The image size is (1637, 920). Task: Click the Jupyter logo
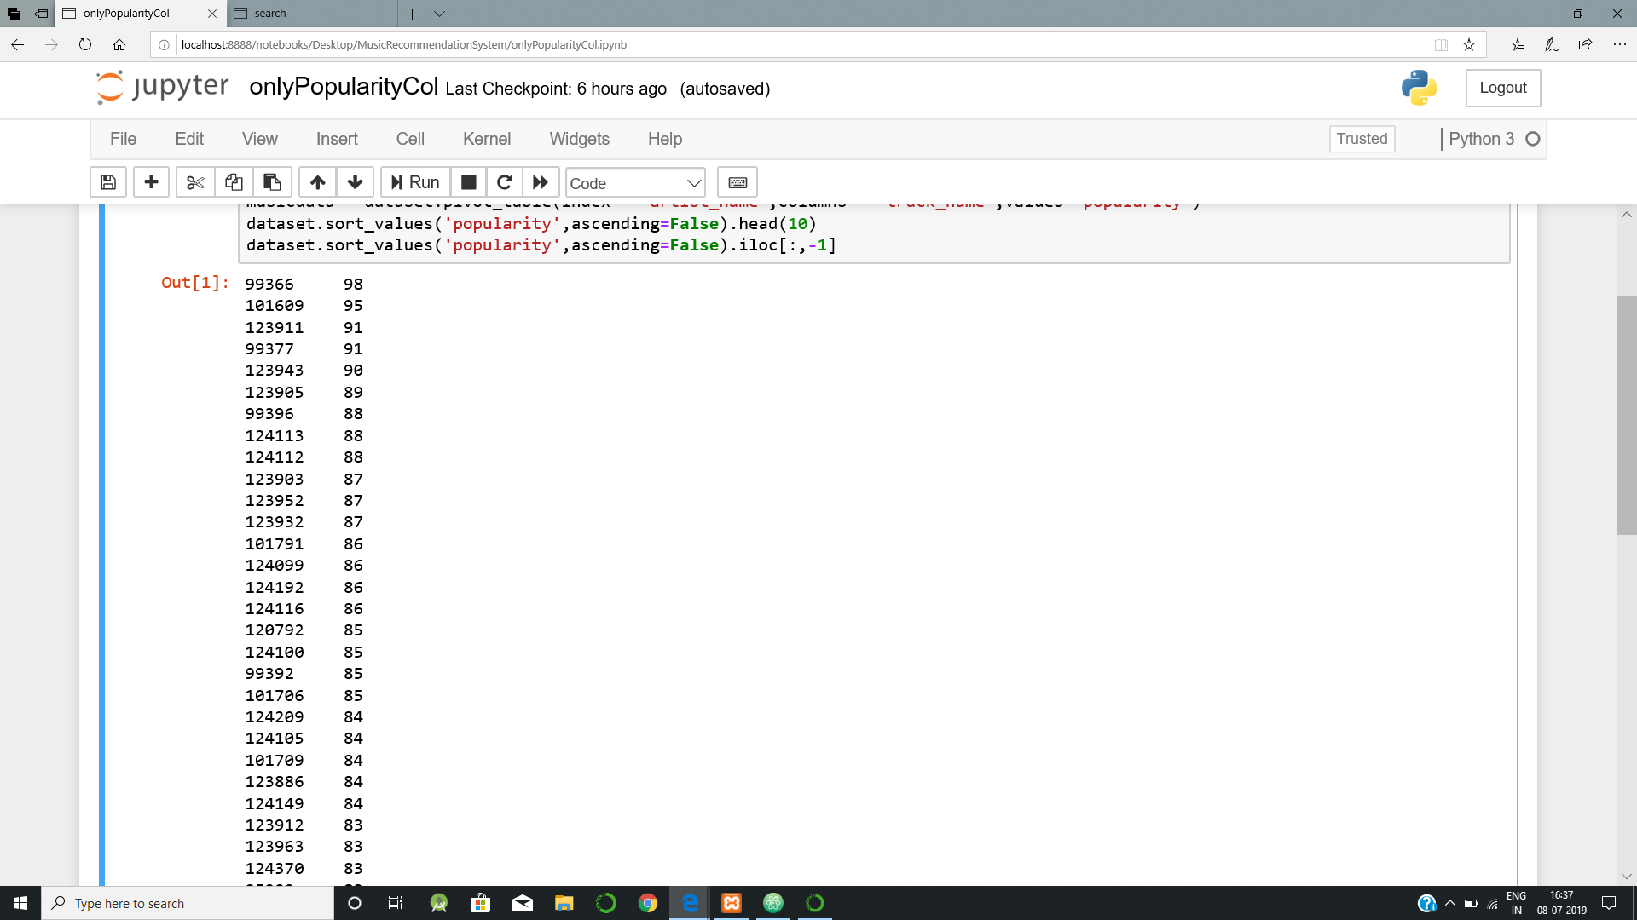(x=162, y=87)
